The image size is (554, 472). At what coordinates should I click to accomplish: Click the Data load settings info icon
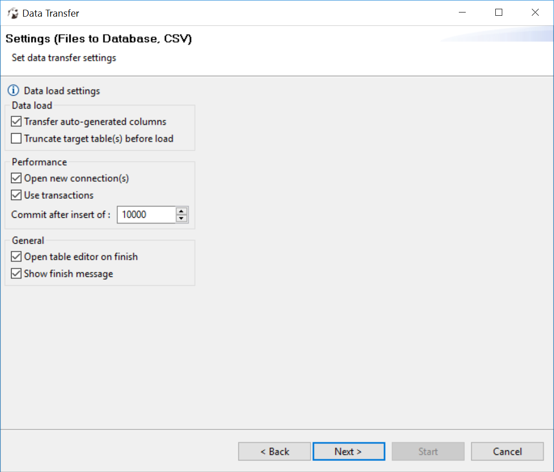coord(14,90)
